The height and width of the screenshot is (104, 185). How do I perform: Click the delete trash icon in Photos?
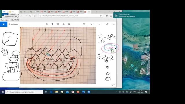click(x=53, y=24)
